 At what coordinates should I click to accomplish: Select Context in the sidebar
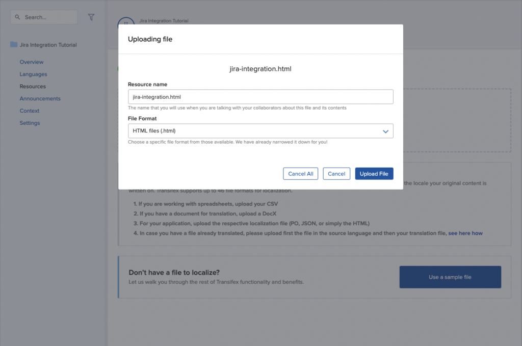click(30, 111)
